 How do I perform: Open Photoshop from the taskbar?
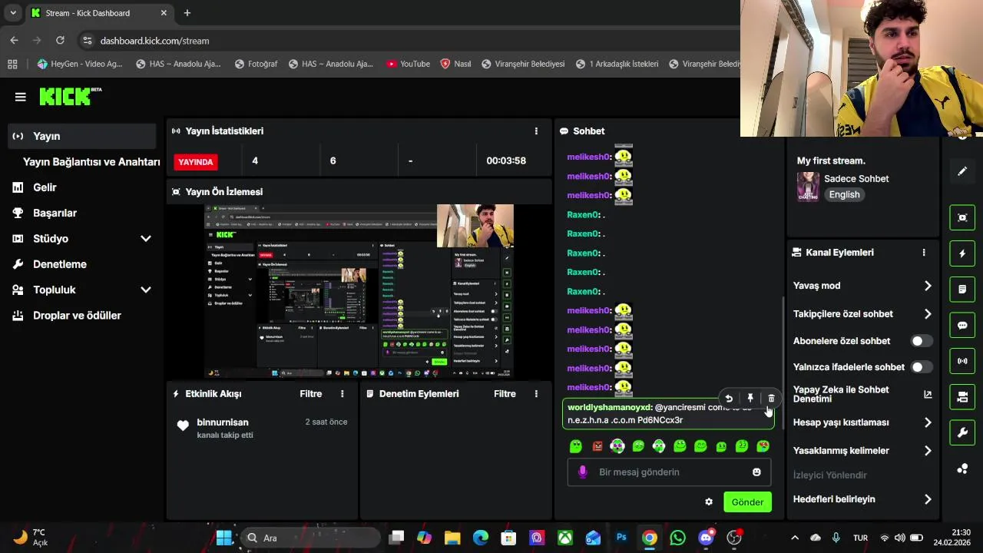[x=622, y=538]
